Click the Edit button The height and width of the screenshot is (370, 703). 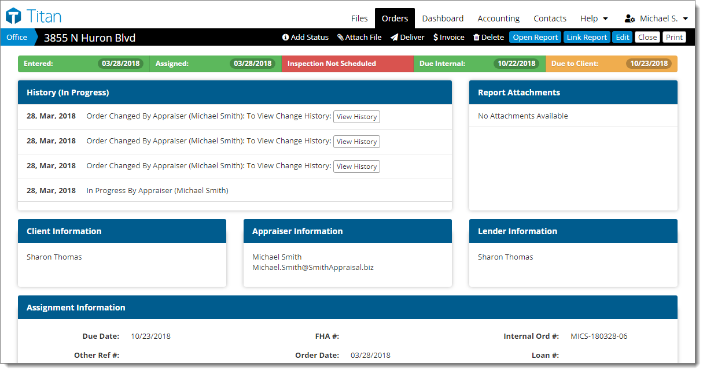pyautogui.click(x=622, y=38)
